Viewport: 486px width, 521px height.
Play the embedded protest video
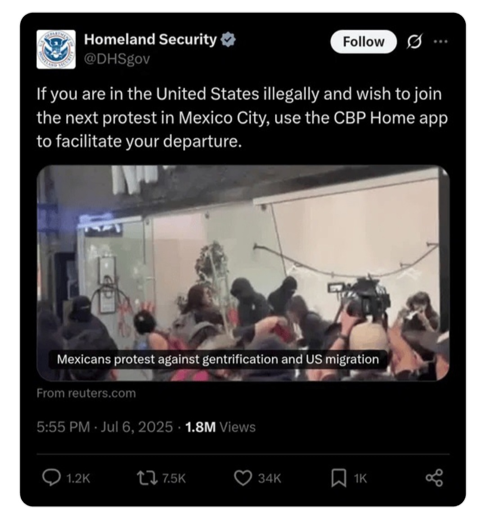(243, 273)
